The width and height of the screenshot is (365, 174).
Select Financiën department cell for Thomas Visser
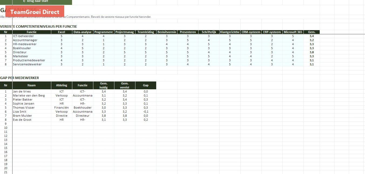click(62, 108)
